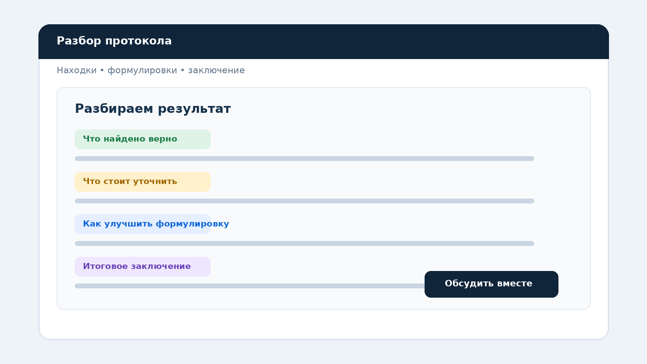Click the bar under 'Итоговое заключение'
This screenshot has width=647, height=364.
[x=249, y=286]
